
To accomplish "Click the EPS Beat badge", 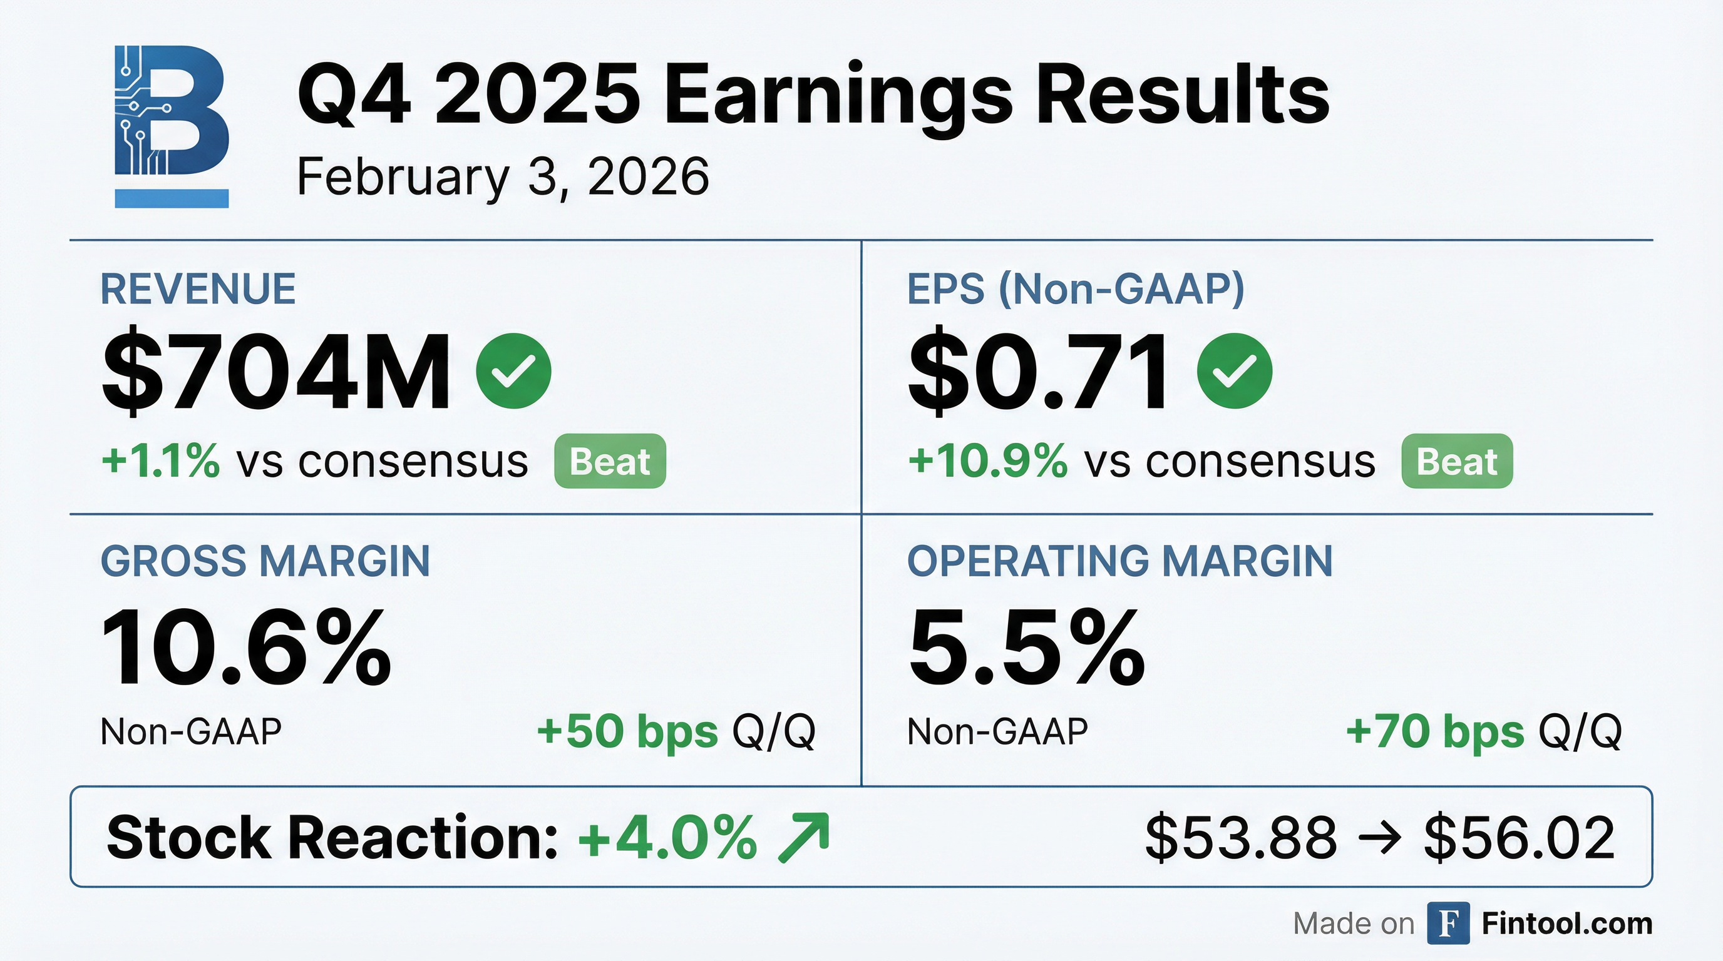I will click(x=1457, y=461).
